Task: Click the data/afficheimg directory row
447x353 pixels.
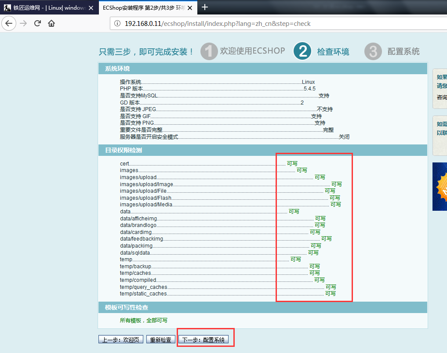Action: [223, 218]
